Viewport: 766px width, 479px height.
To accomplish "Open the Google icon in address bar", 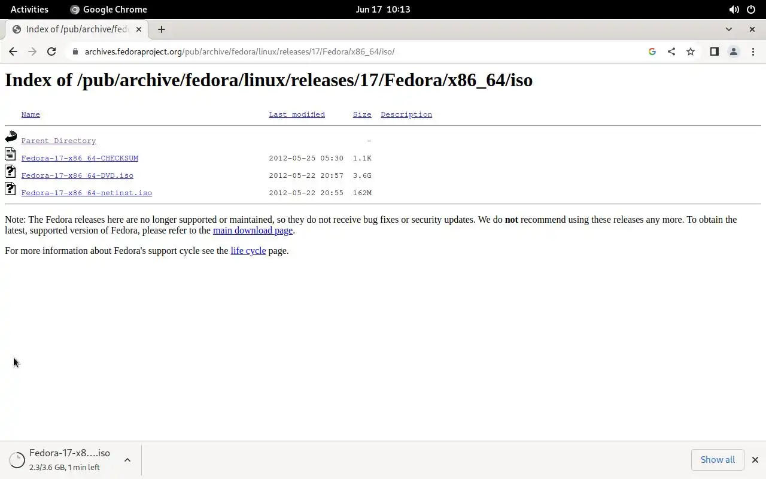I will [652, 51].
